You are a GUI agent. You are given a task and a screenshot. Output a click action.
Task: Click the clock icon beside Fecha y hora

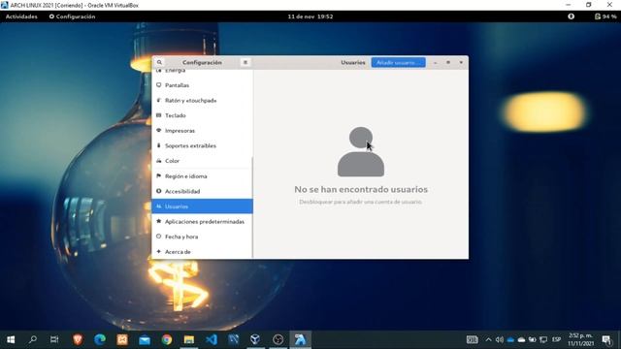pyautogui.click(x=159, y=237)
